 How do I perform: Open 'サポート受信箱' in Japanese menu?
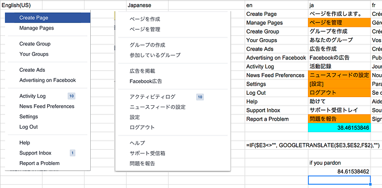pyautogui.click(x=148, y=154)
